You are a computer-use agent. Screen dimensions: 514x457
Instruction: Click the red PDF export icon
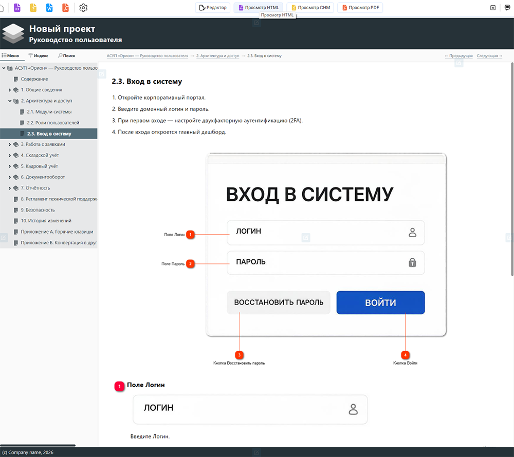pyautogui.click(x=66, y=8)
